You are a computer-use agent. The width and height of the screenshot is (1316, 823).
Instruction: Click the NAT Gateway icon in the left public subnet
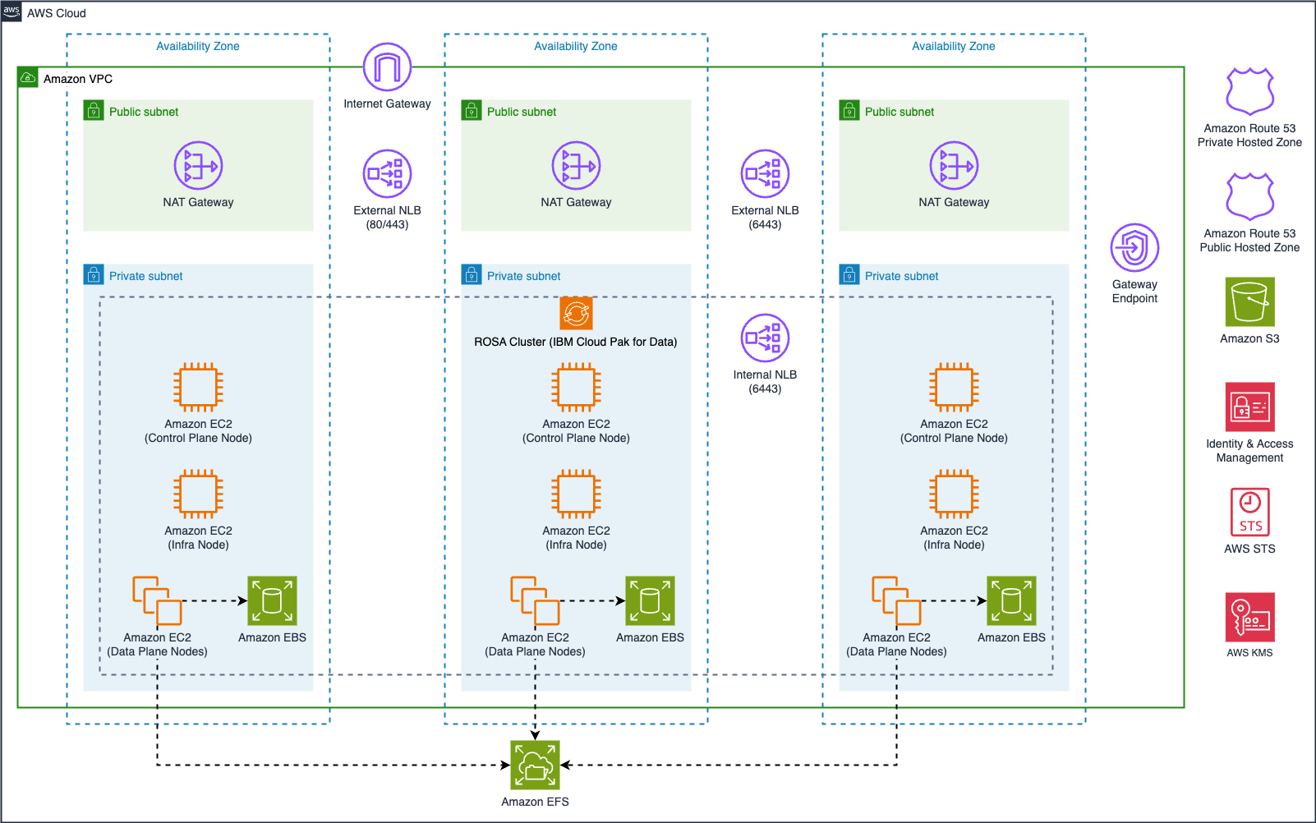click(x=197, y=165)
